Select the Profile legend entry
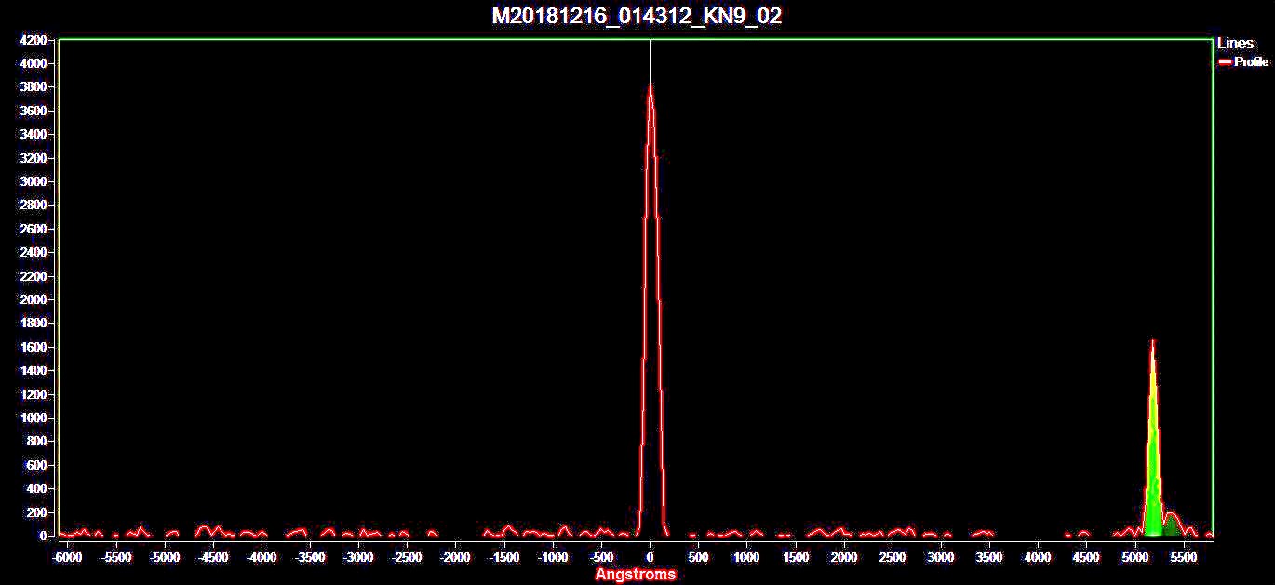This screenshot has width=1275, height=585. (1250, 62)
